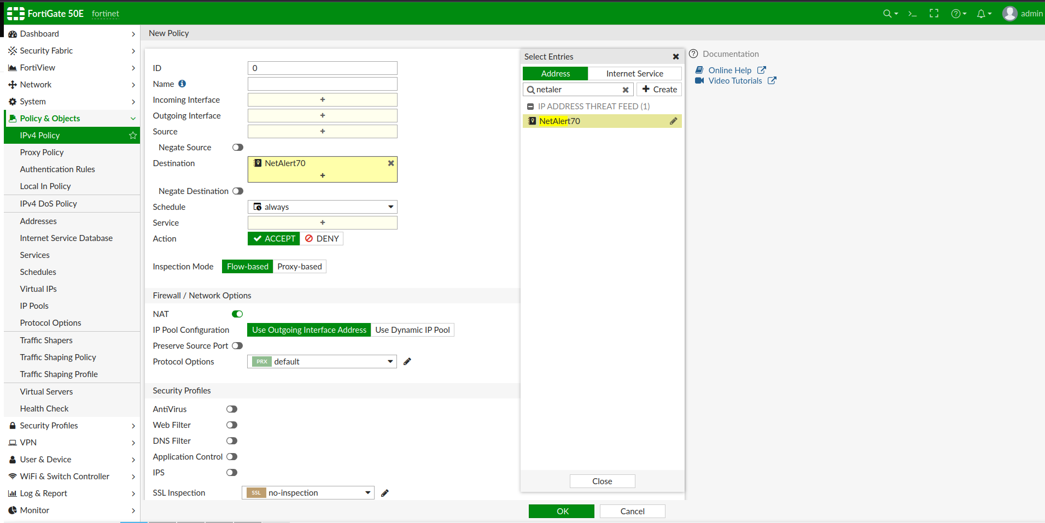Expand Security Profiles sidebar chevron

click(133, 426)
